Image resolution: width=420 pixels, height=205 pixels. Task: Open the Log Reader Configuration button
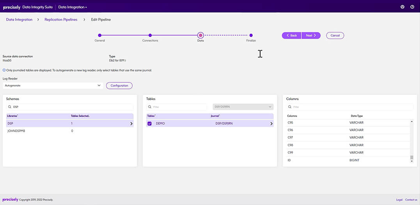(119, 86)
